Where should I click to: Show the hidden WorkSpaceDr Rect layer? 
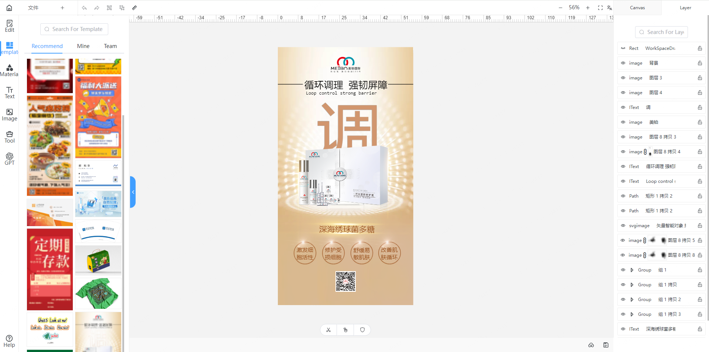[623, 48]
